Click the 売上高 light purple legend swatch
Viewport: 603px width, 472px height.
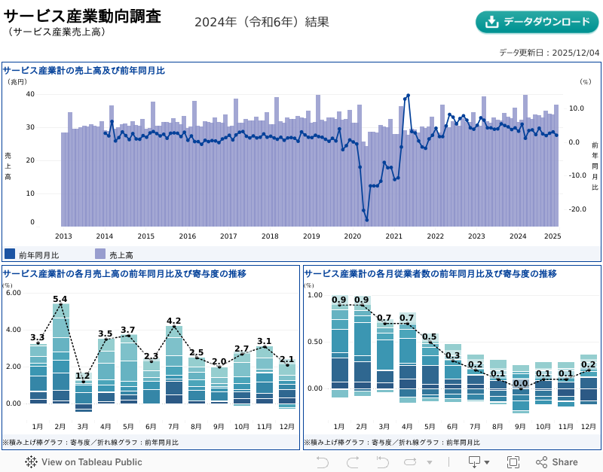(x=100, y=254)
